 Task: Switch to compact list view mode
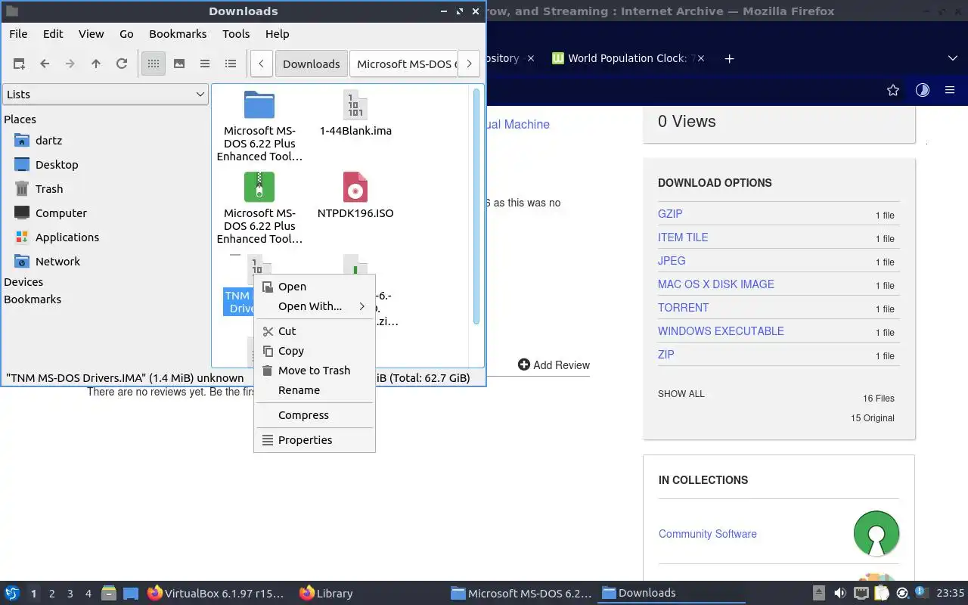pos(205,64)
